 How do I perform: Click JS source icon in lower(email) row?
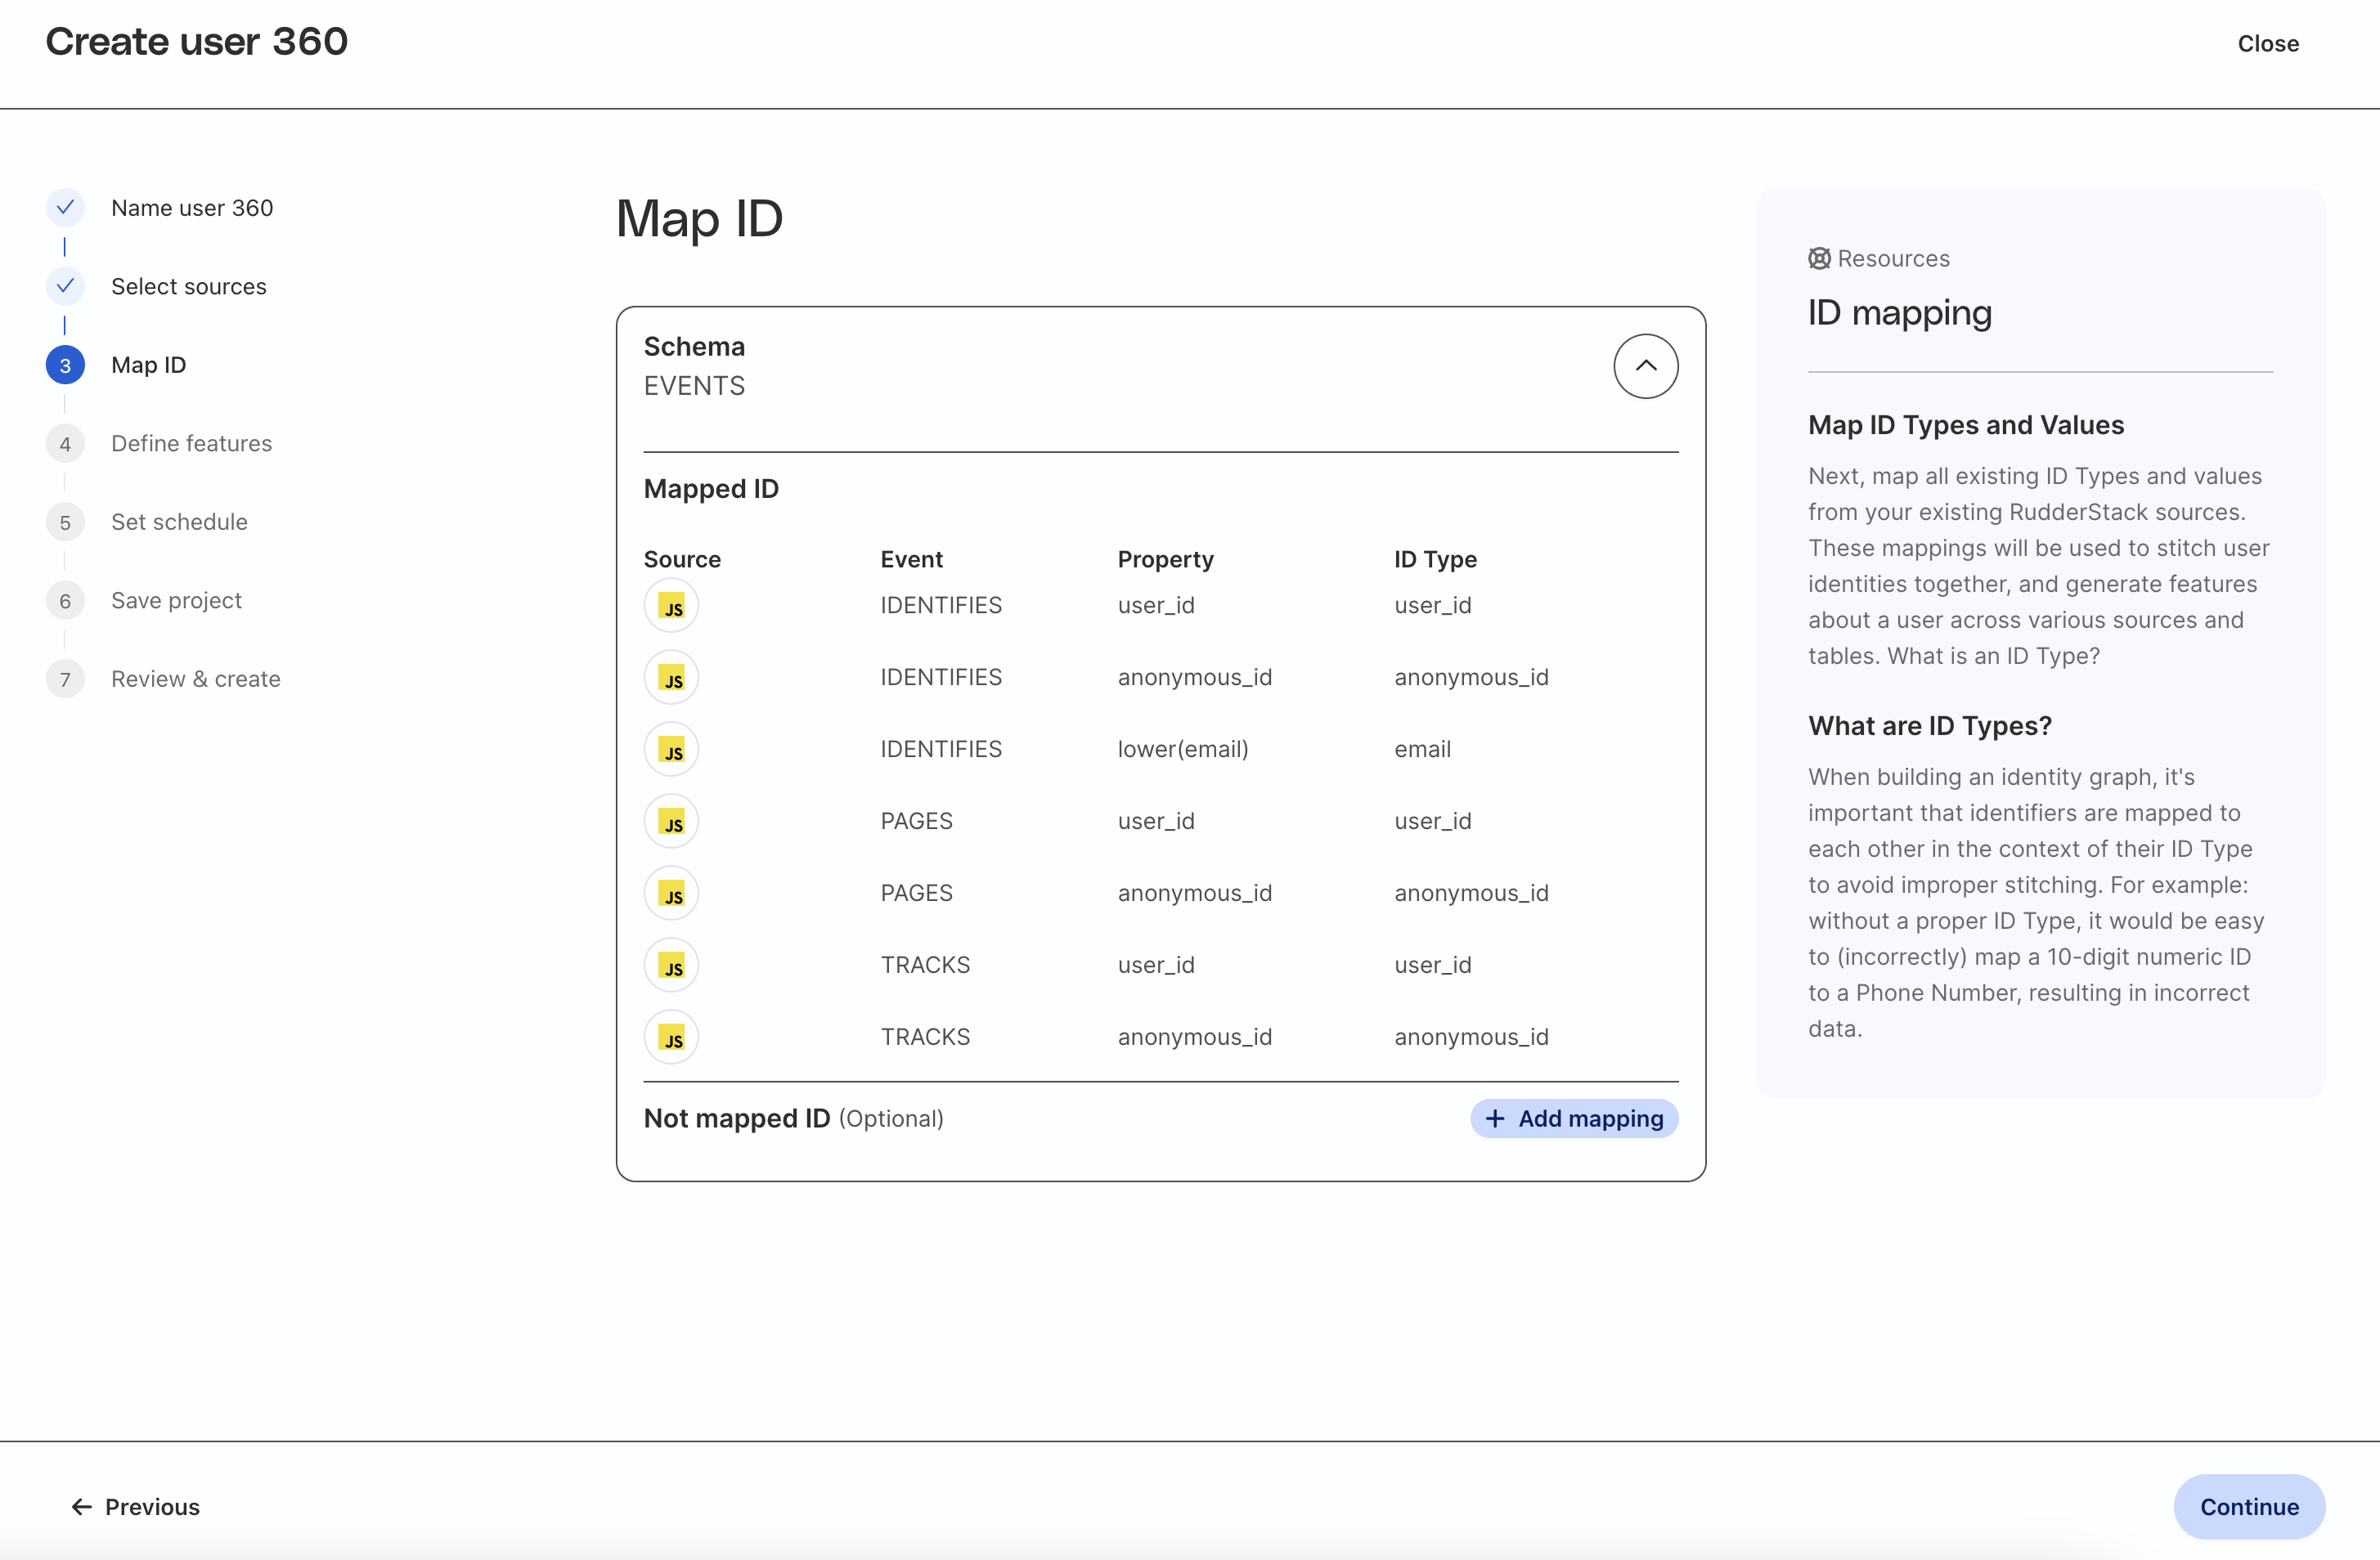tap(671, 750)
